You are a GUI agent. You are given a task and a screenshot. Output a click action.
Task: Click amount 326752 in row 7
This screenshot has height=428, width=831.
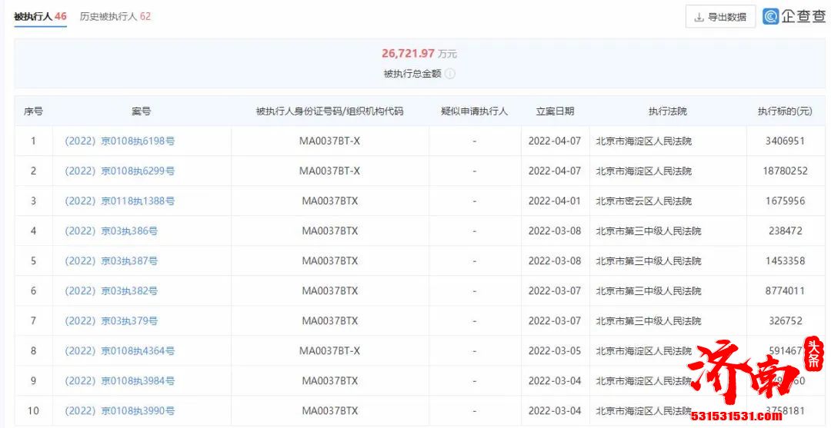[785, 321]
